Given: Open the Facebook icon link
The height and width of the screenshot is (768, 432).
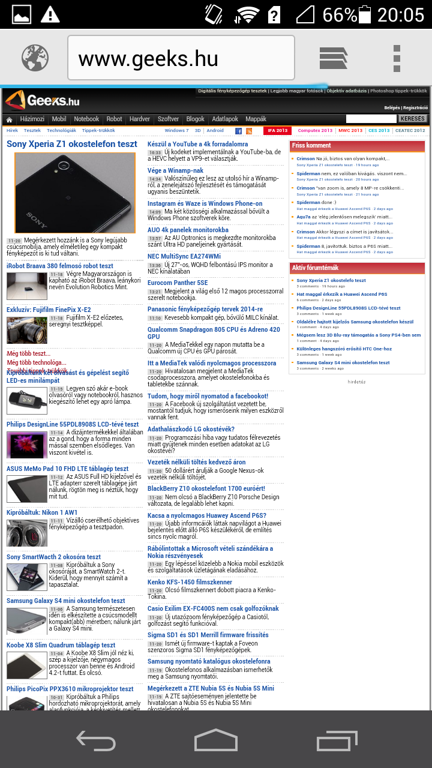Looking at the screenshot, I should [238, 131].
